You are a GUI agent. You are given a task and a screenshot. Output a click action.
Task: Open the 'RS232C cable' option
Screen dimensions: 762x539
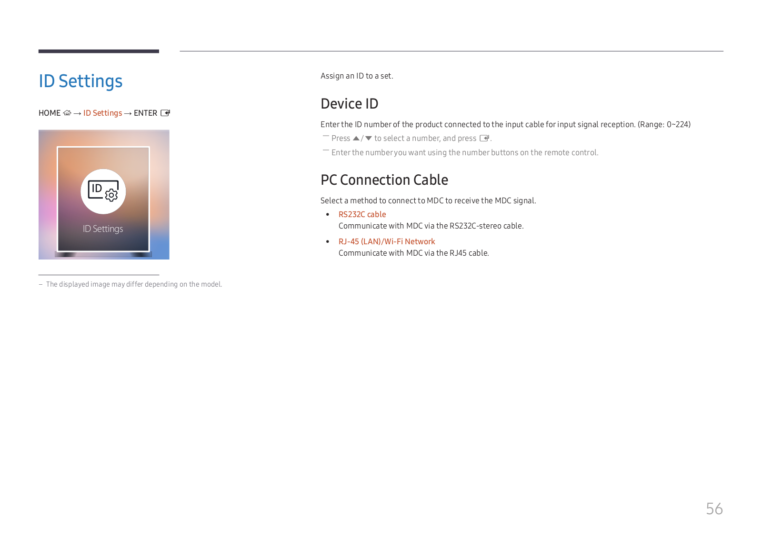(x=362, y=214)
